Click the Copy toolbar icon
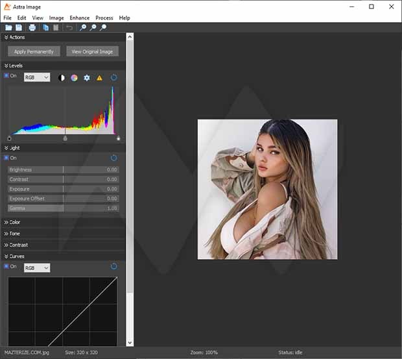 pyautogui.click(x=45, y=27)
